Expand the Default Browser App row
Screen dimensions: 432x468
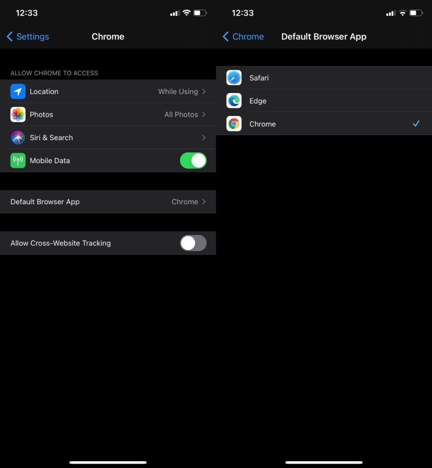tap(108, 202)
